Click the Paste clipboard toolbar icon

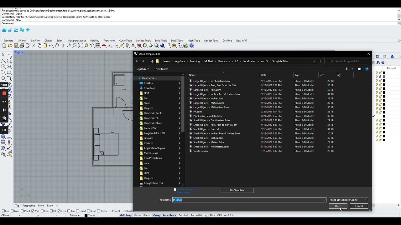click(x=45, y=46)
